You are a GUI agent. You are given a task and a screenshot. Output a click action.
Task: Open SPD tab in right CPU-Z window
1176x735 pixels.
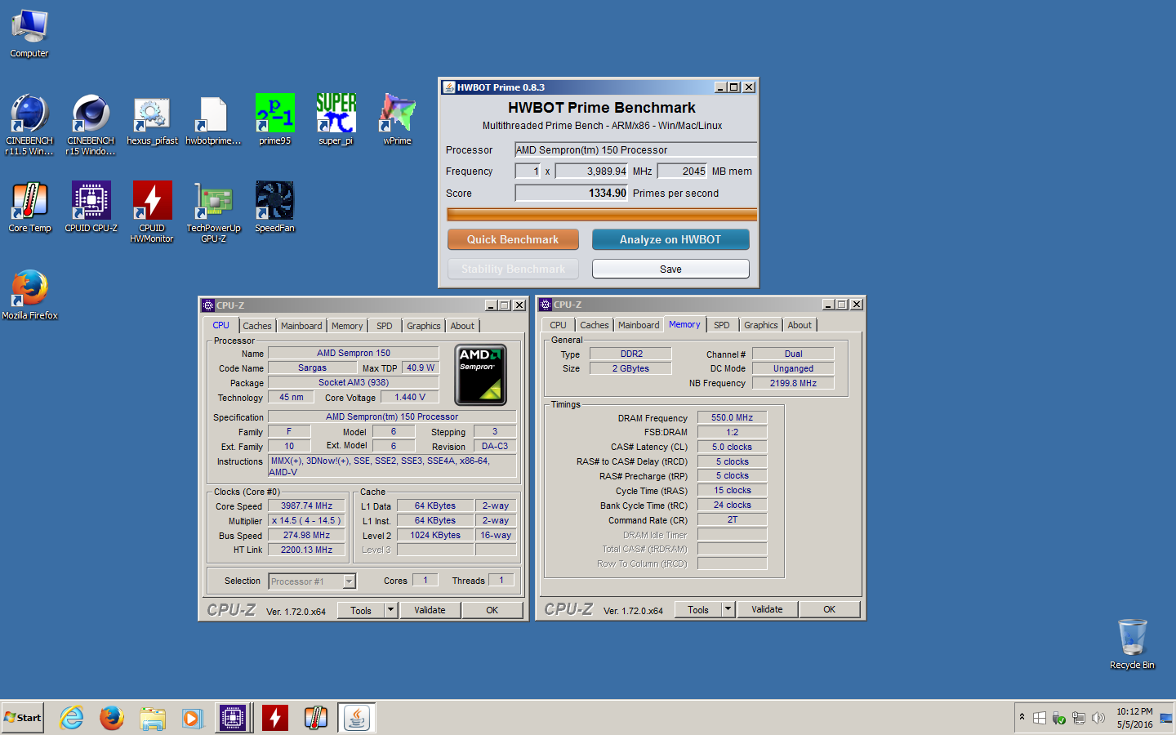coord(722,325)
